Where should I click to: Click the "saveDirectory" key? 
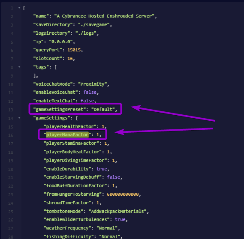coord(53,24)
